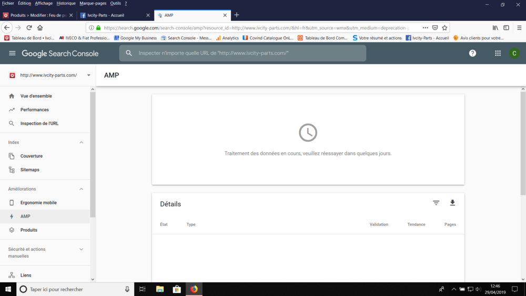The height and width of the screenshot is (296, 526).
Task: Reload the current page
Action: click(x=29, y=27)
